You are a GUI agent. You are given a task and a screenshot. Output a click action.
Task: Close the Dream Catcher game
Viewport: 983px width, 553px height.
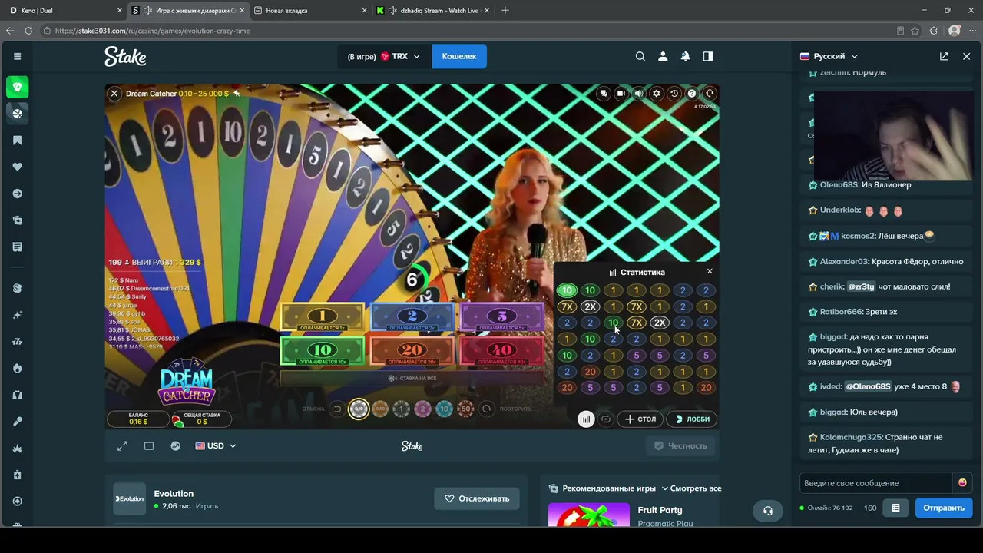point(114,94)
